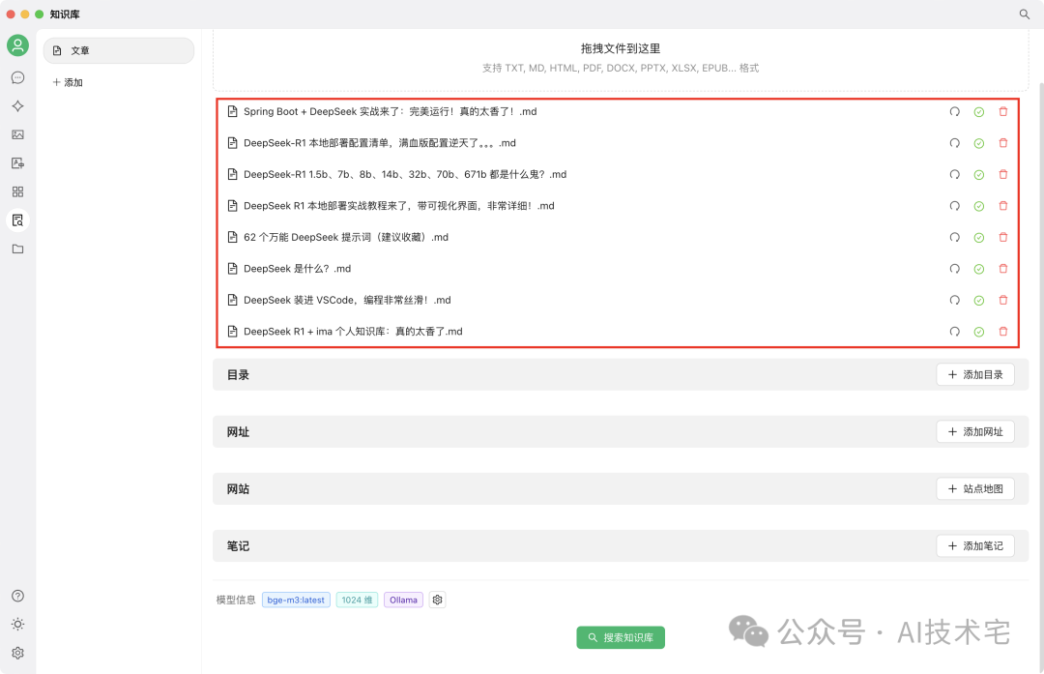Refresh the DeepSeek 装进 VSCode file
The image size is (1044, 674).
tap(955, 301)
